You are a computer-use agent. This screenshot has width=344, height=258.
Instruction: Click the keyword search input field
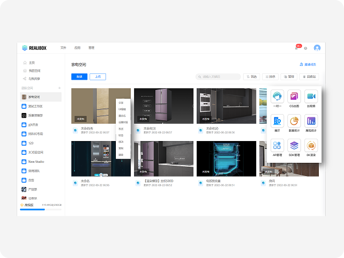click(219, 76)
